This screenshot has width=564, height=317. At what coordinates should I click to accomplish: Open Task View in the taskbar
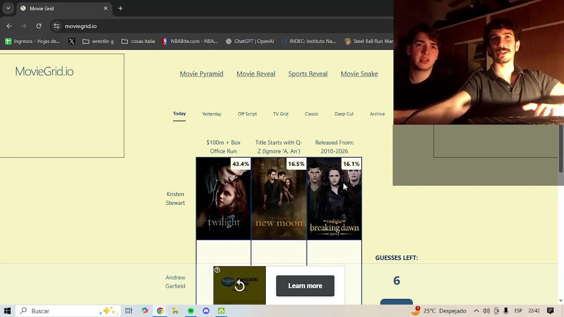coord(129,311)
